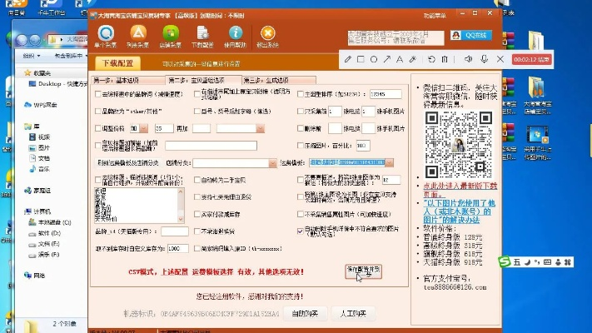Open the 店铺采集 toolbar icon
This screenshot has height=333, width=592.
click(x=171, y=36)
